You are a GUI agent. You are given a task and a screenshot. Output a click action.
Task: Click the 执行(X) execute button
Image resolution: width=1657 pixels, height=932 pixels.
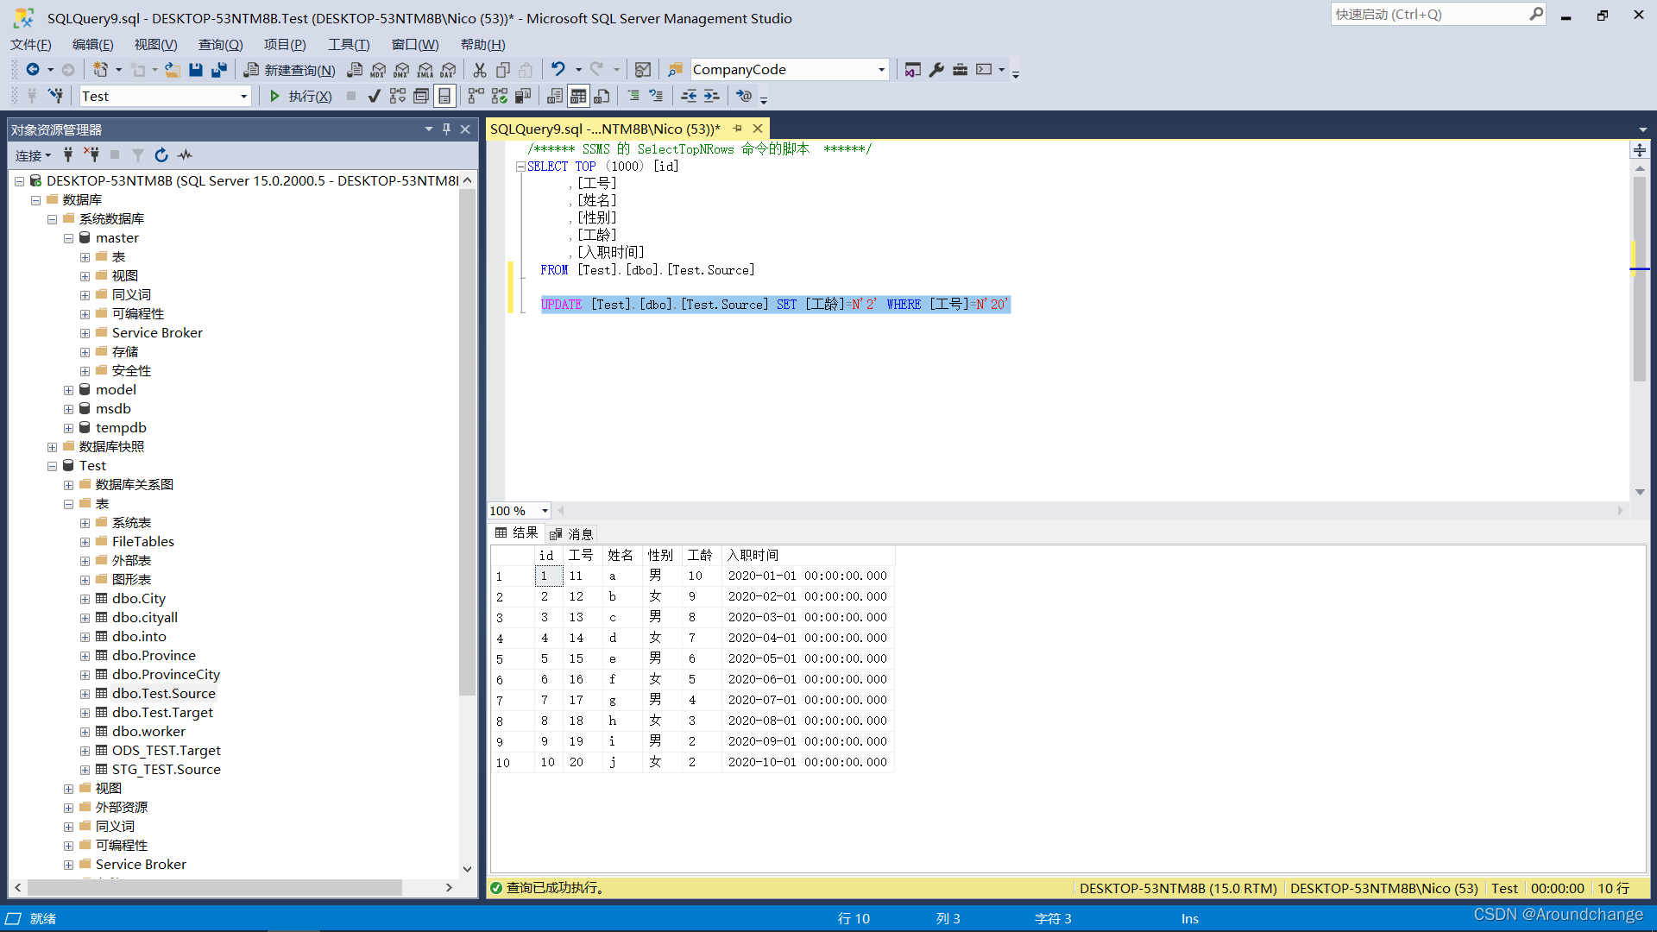pos(300,96)
